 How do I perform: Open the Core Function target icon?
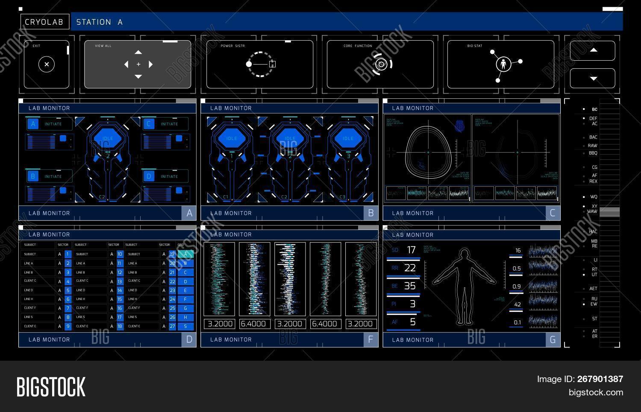point(380,65)
